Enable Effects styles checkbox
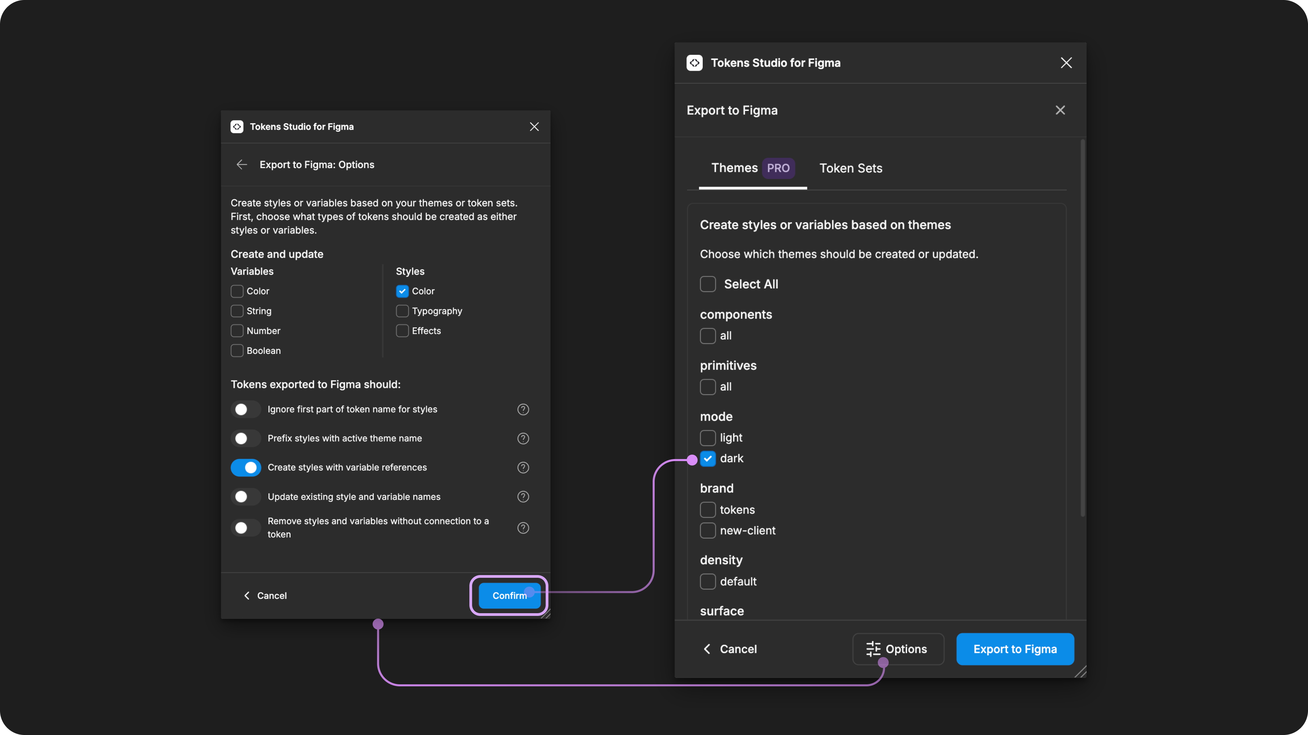This screenshot has width=1308, height=735. pyautogui.click(x=402, y=331)
